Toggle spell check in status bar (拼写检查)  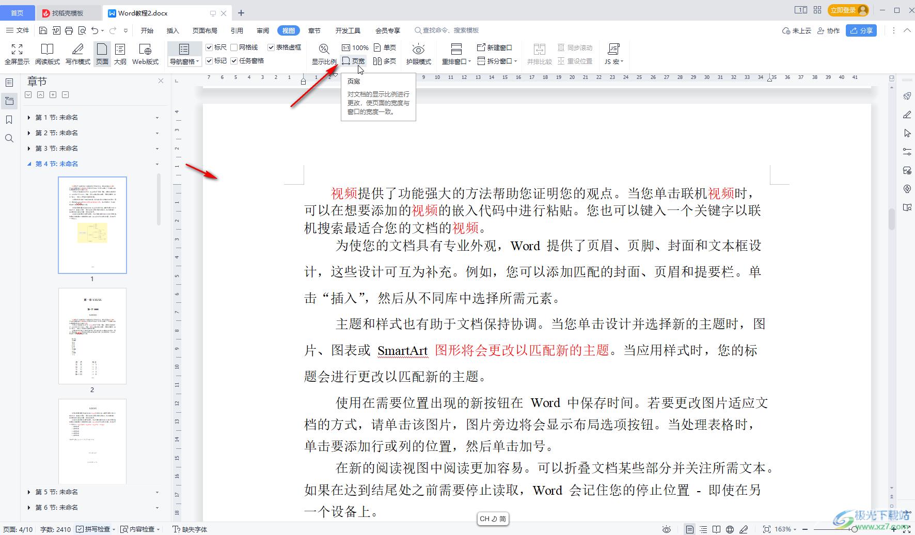93,529
